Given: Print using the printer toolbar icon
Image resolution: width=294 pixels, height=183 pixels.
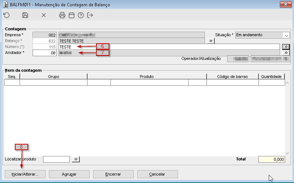Looking at the screenshot, I should pos(62,15).
